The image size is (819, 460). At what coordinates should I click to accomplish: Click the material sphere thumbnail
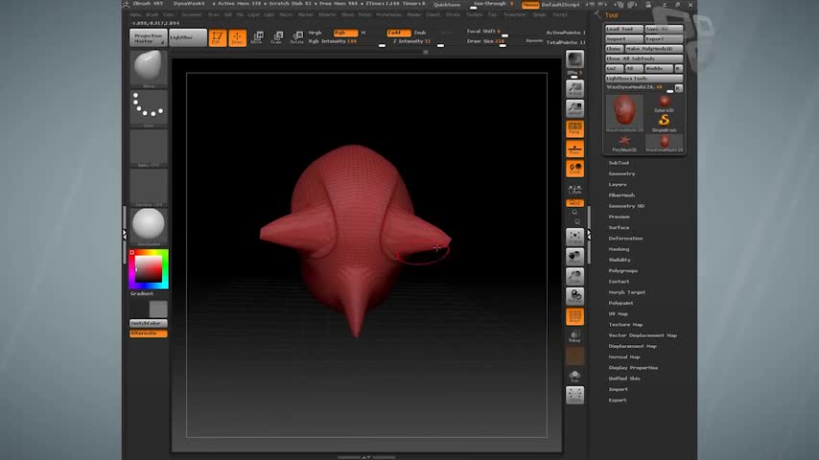coord(149,225)
